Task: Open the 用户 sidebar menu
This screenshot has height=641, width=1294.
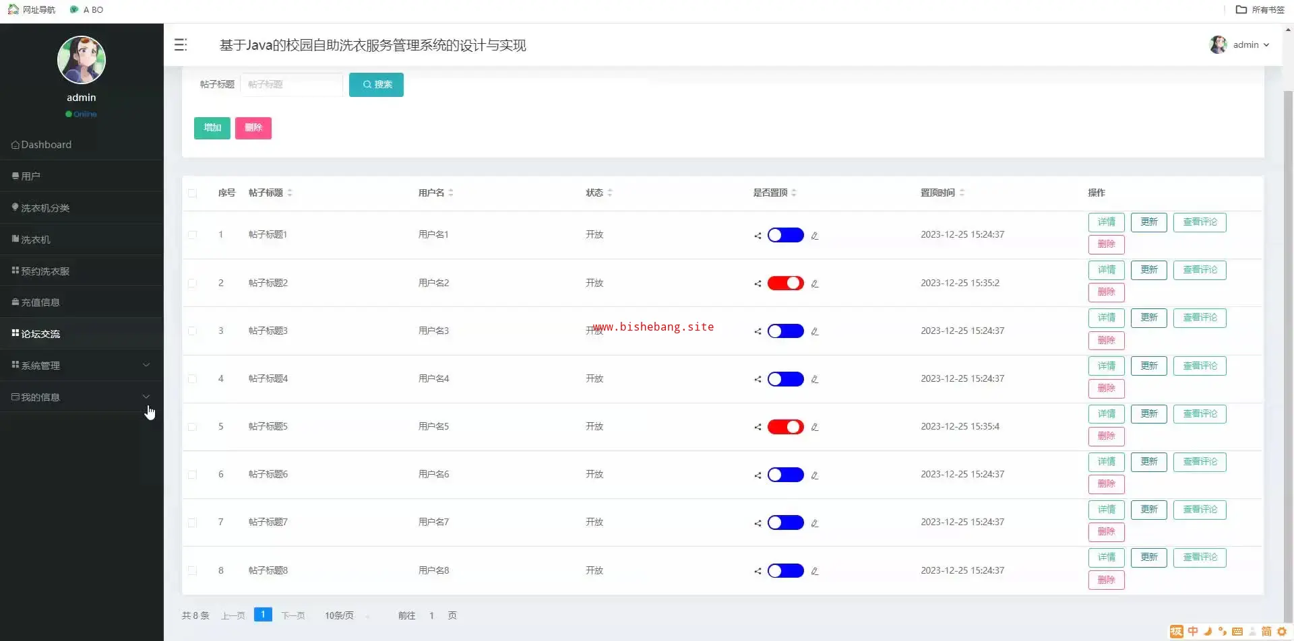Action: point(82,176)
